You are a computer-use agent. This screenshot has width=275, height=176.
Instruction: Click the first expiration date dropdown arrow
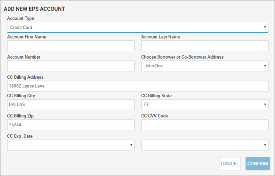pos(131,145)
